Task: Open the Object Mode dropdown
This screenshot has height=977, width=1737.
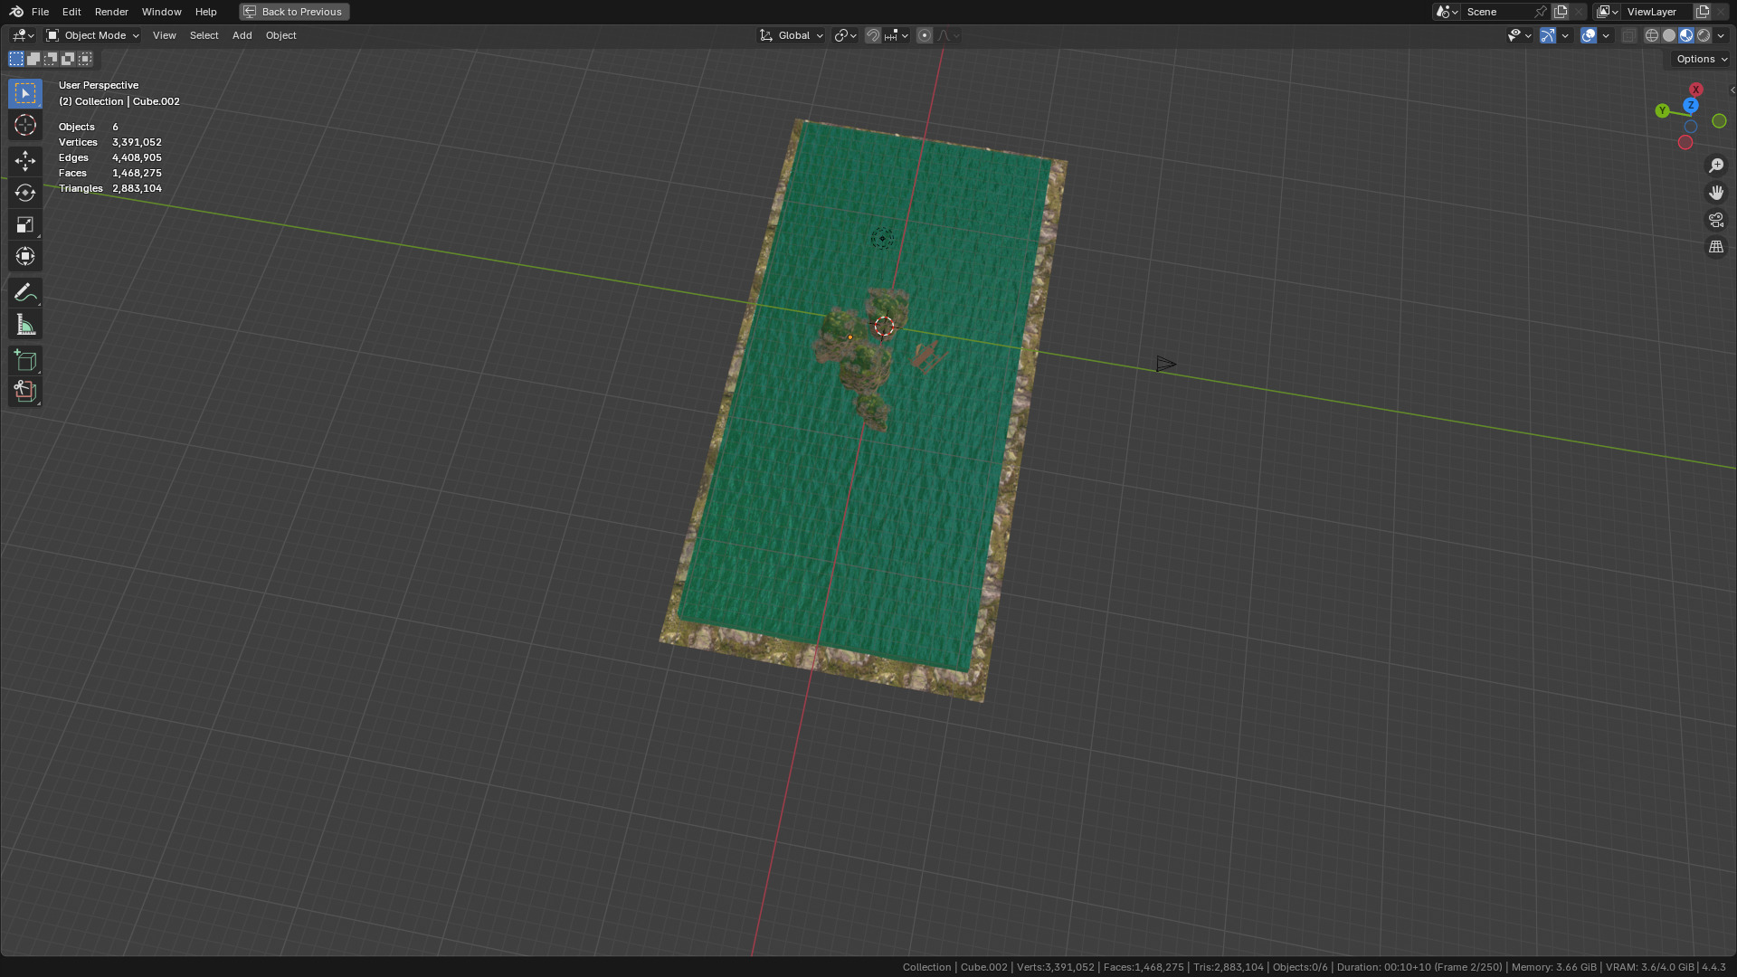Action: [93, 35]
